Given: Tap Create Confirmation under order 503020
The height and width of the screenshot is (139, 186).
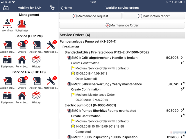Looking at the screenshot, I should tap(86, 116).
